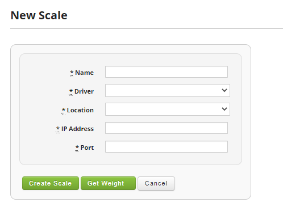Click the required asterisk beside Name
Image resolution: width=283 pixels, height=215 pixels.
click(x=72, y=73)
